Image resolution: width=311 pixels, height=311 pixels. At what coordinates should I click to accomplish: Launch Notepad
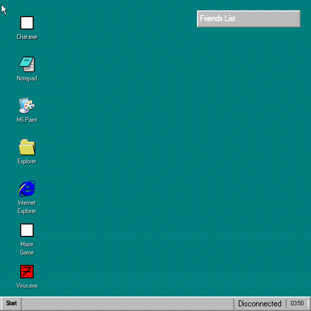(27, 65)
